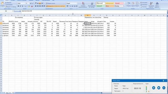The image size is (168, 94).
Task: Decrease font size with the small A
Action: tap(33, 3)
